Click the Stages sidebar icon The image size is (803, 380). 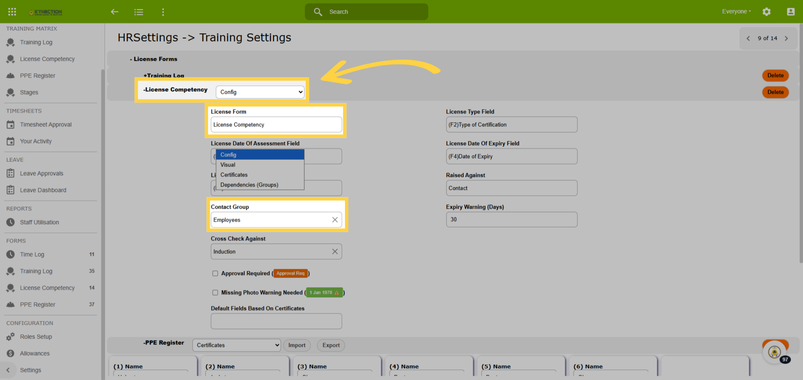[10, 92]
